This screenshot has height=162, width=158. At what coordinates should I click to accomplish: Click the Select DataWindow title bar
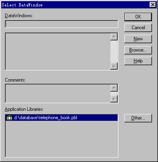coord(75,5)
